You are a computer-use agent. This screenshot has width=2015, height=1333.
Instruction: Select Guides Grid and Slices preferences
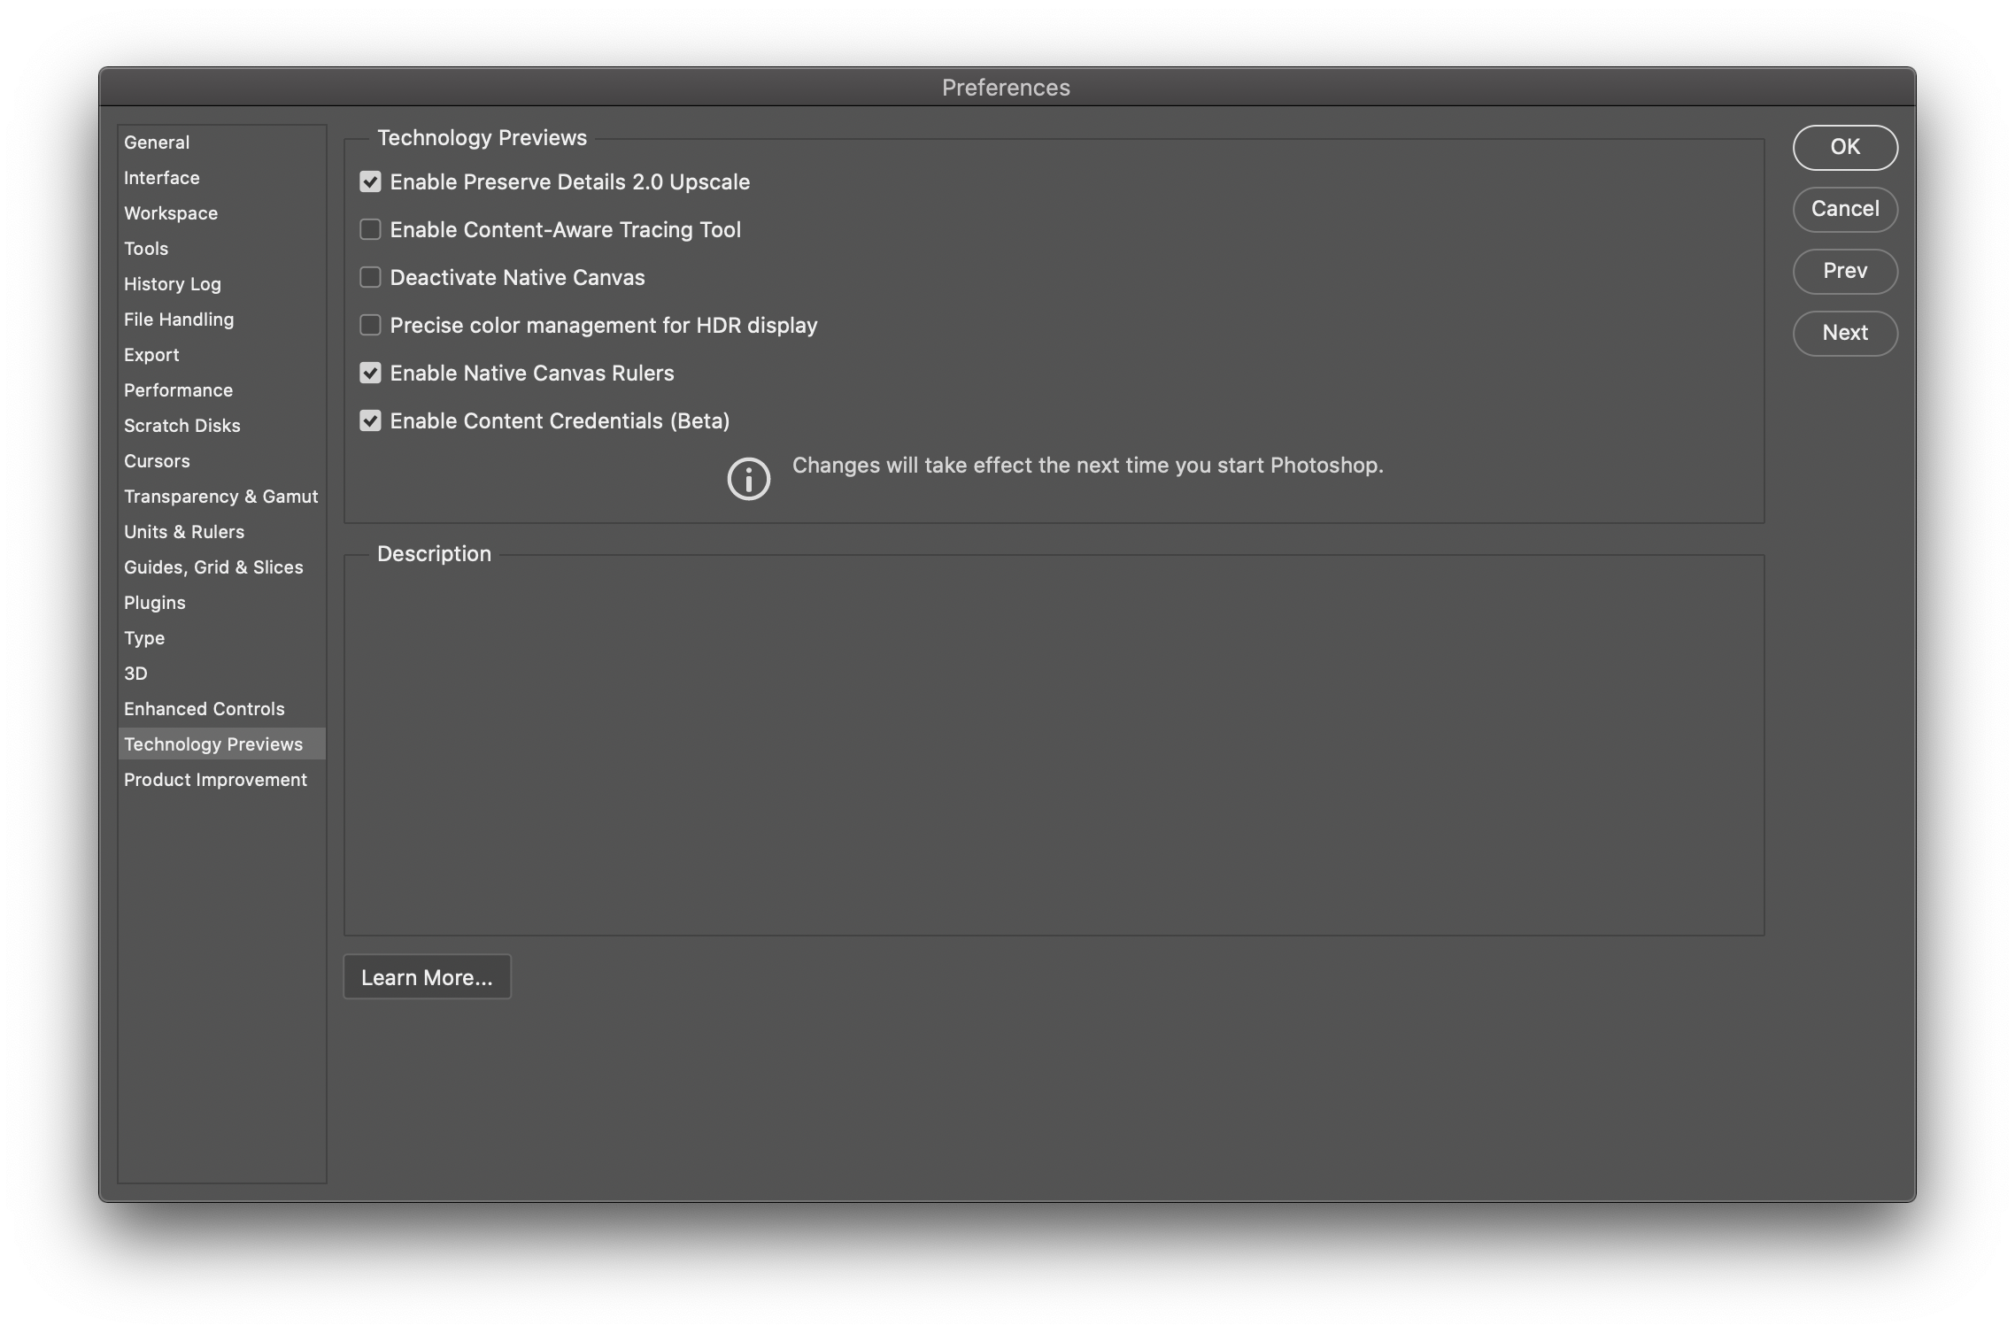212,566
